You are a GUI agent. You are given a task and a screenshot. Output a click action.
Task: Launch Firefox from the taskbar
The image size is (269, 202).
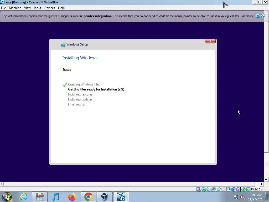click(x=72, y=197)
